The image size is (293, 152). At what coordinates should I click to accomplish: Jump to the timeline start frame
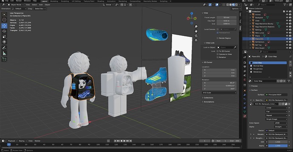coord(116,141)
